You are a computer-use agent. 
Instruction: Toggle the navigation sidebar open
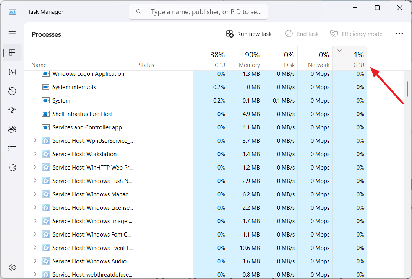point(12,34)
